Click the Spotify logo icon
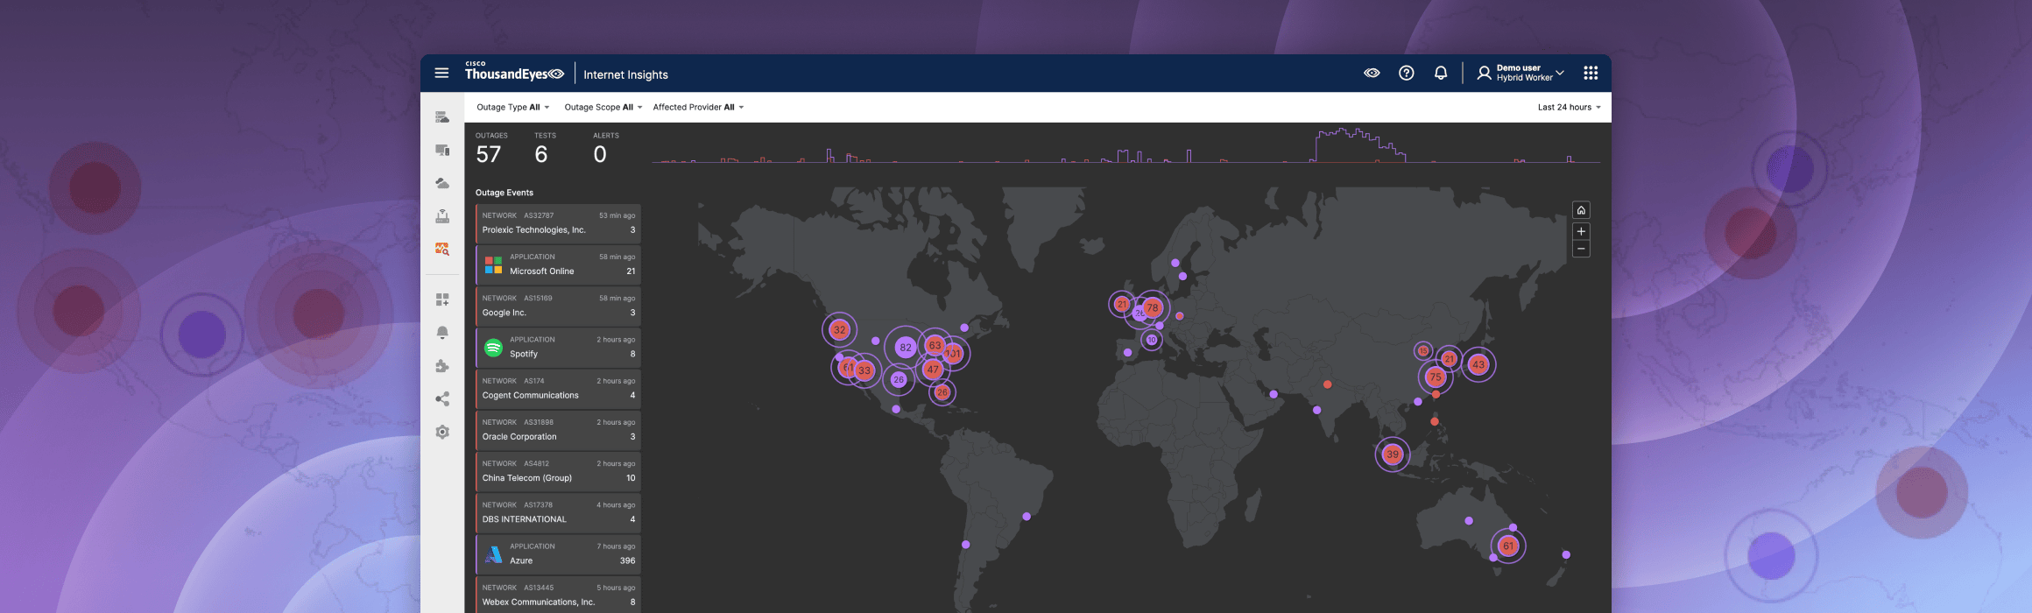The width and height of the screenshot is (2032, 613). point(493,348)
